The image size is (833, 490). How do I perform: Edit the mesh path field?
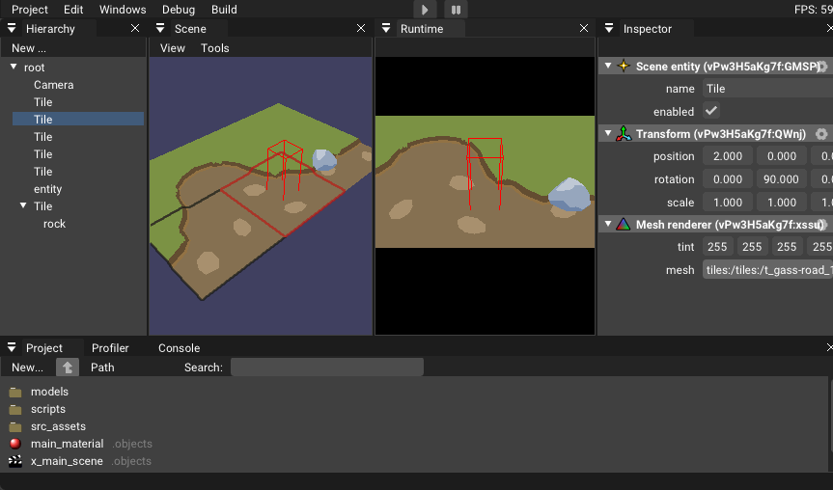point(767,270)
